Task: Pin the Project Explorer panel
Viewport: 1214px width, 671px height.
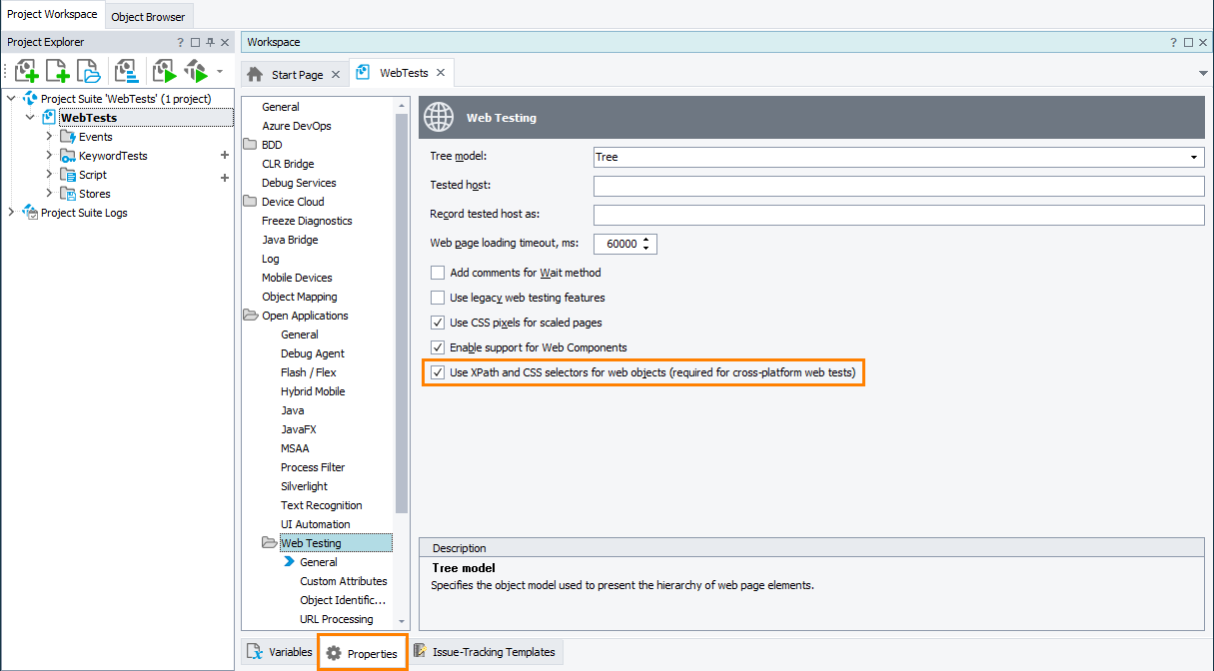Action: pyautogui.click(x=211, y=42)
